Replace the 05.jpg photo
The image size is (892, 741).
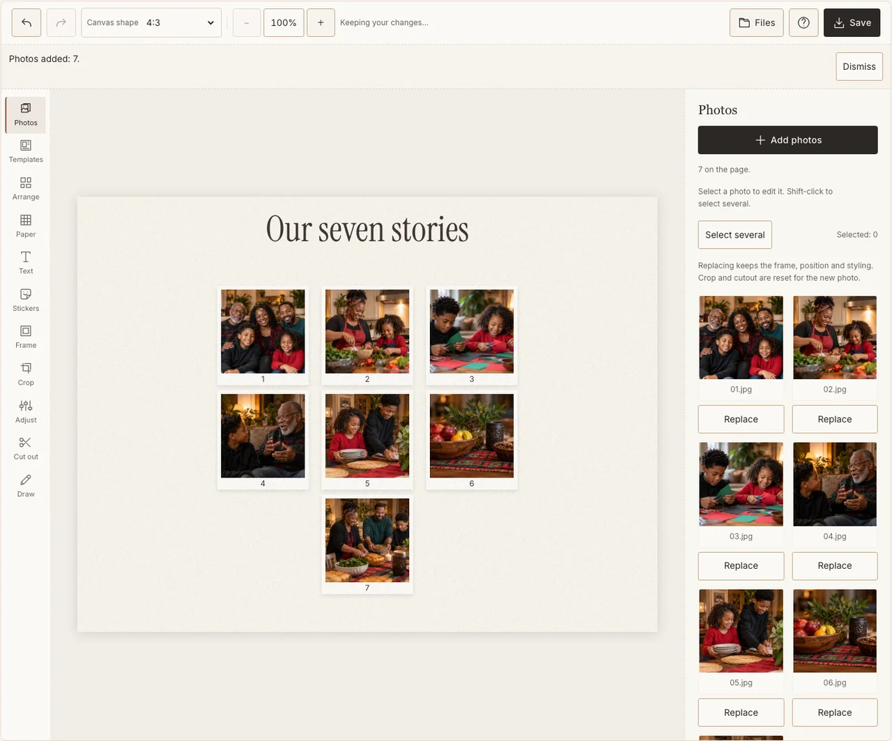coord(741,713)
